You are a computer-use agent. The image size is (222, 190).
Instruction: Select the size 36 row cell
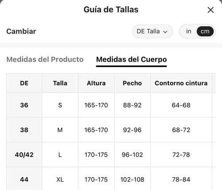point(24,105)
